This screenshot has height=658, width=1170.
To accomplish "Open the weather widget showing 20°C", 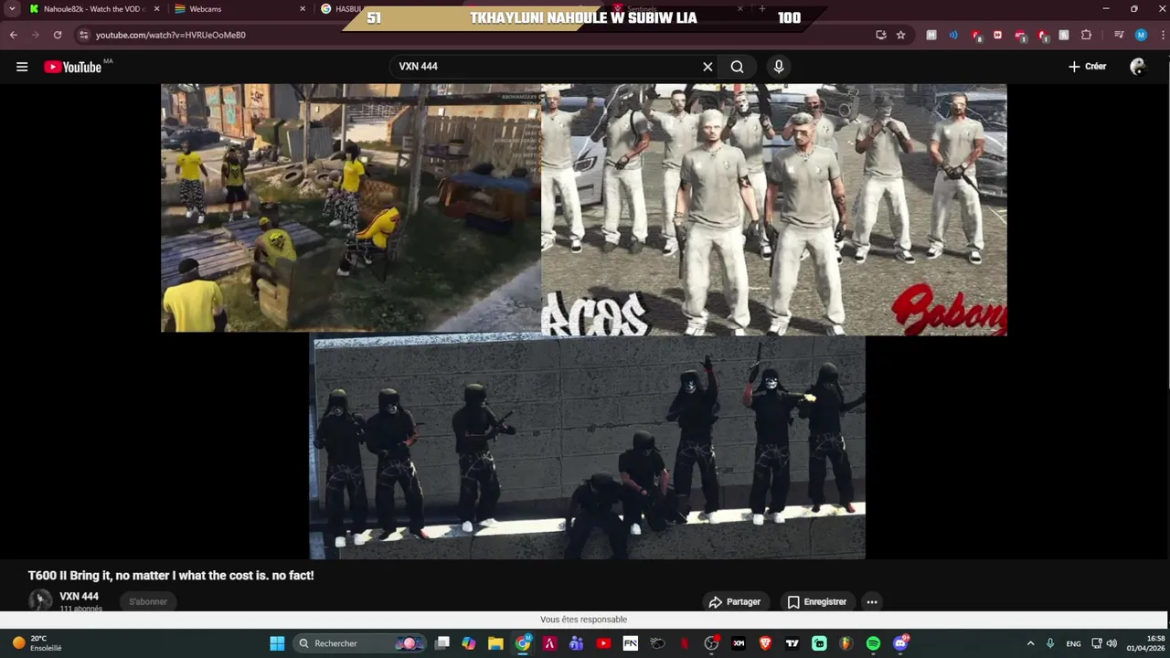I will (37, 643).
